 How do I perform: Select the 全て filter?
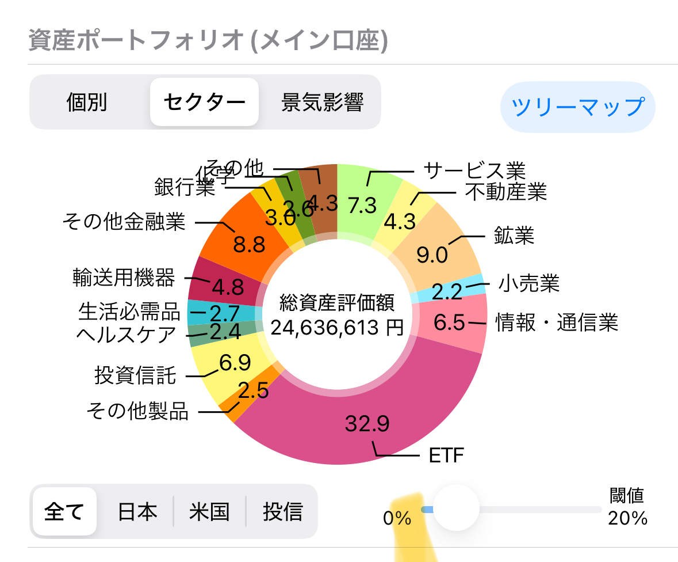point(64,511)
